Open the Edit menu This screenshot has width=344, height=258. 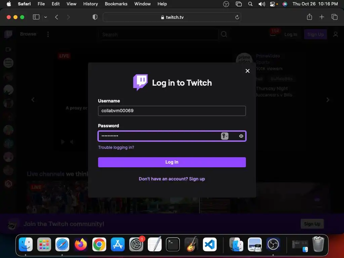click(x=55, y=4)
